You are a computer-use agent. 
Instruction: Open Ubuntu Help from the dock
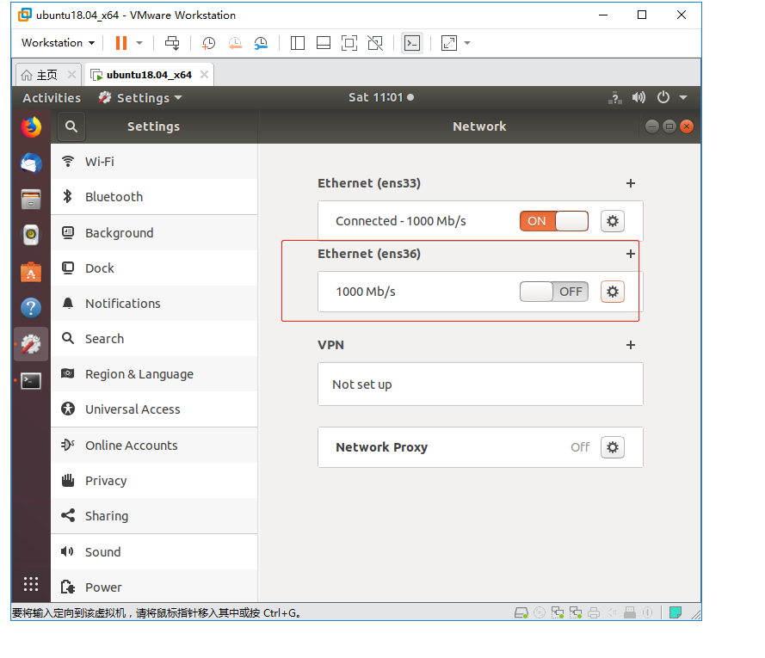pos(31,307)
